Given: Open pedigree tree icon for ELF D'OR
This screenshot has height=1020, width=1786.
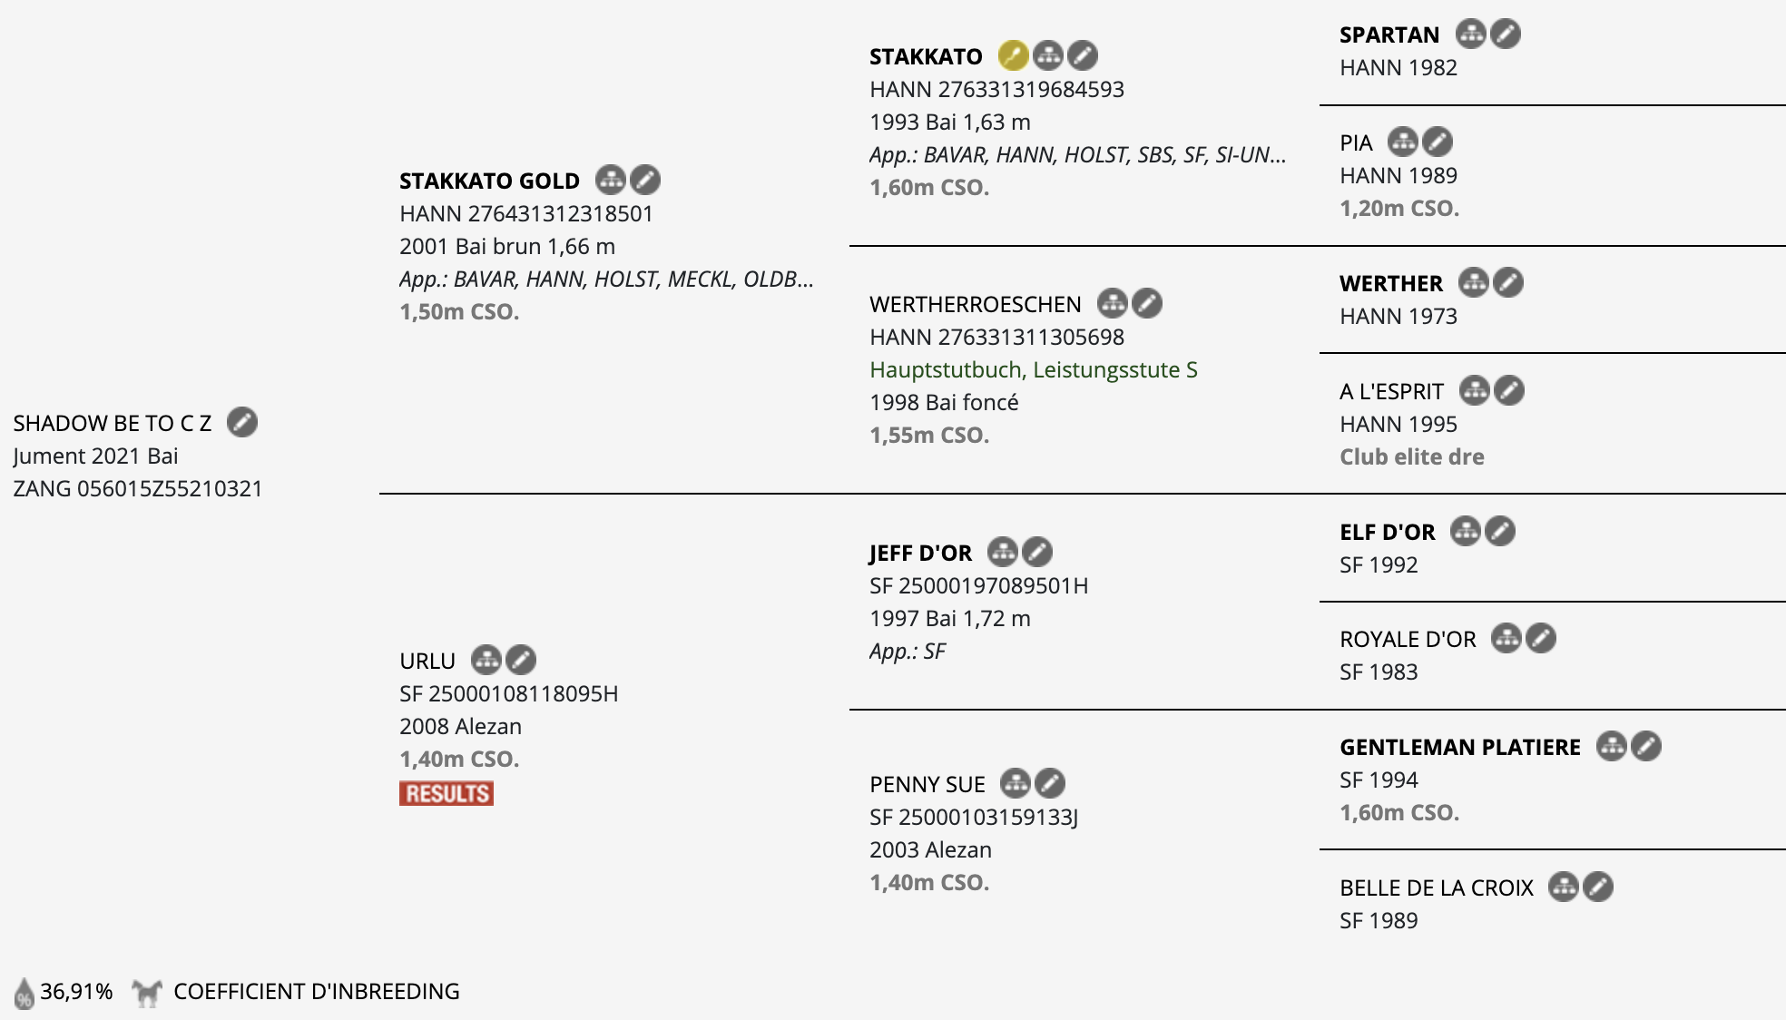Looking at the screenshot, I should [x=1466, y=531].
